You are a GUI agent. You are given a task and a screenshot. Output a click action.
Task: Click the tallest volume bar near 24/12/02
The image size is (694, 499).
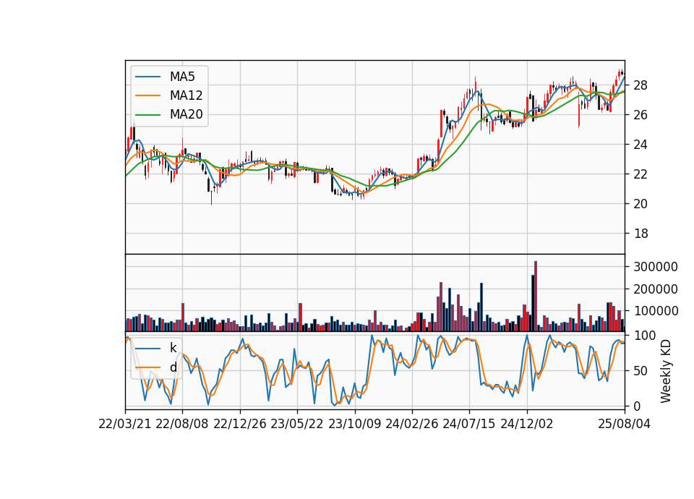pos(536,297)
